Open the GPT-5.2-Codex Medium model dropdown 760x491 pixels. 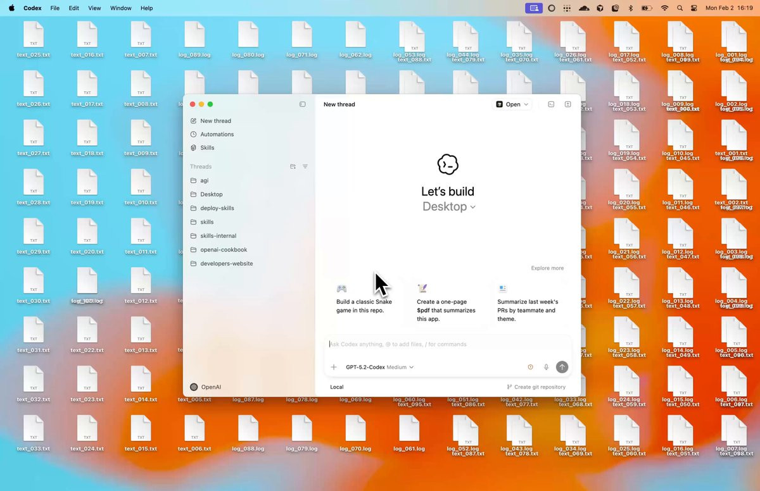379,367
